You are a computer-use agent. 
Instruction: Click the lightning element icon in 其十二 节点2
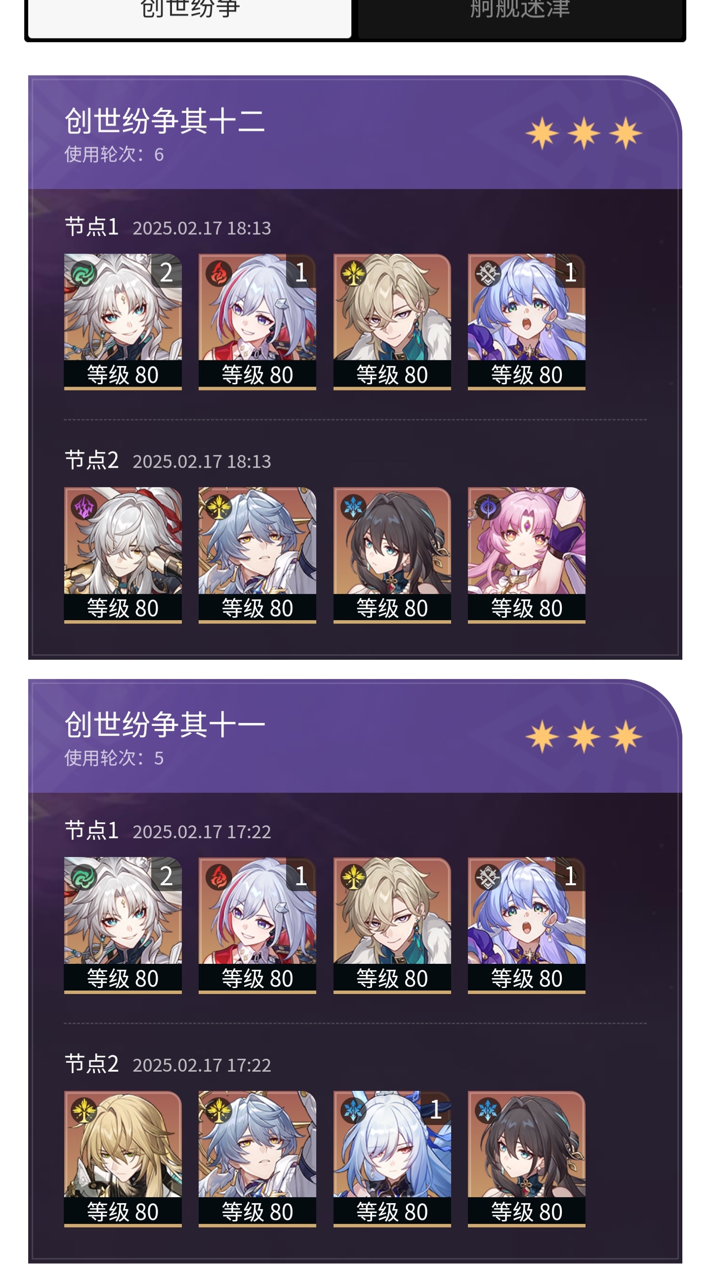(x=84, y=507)
